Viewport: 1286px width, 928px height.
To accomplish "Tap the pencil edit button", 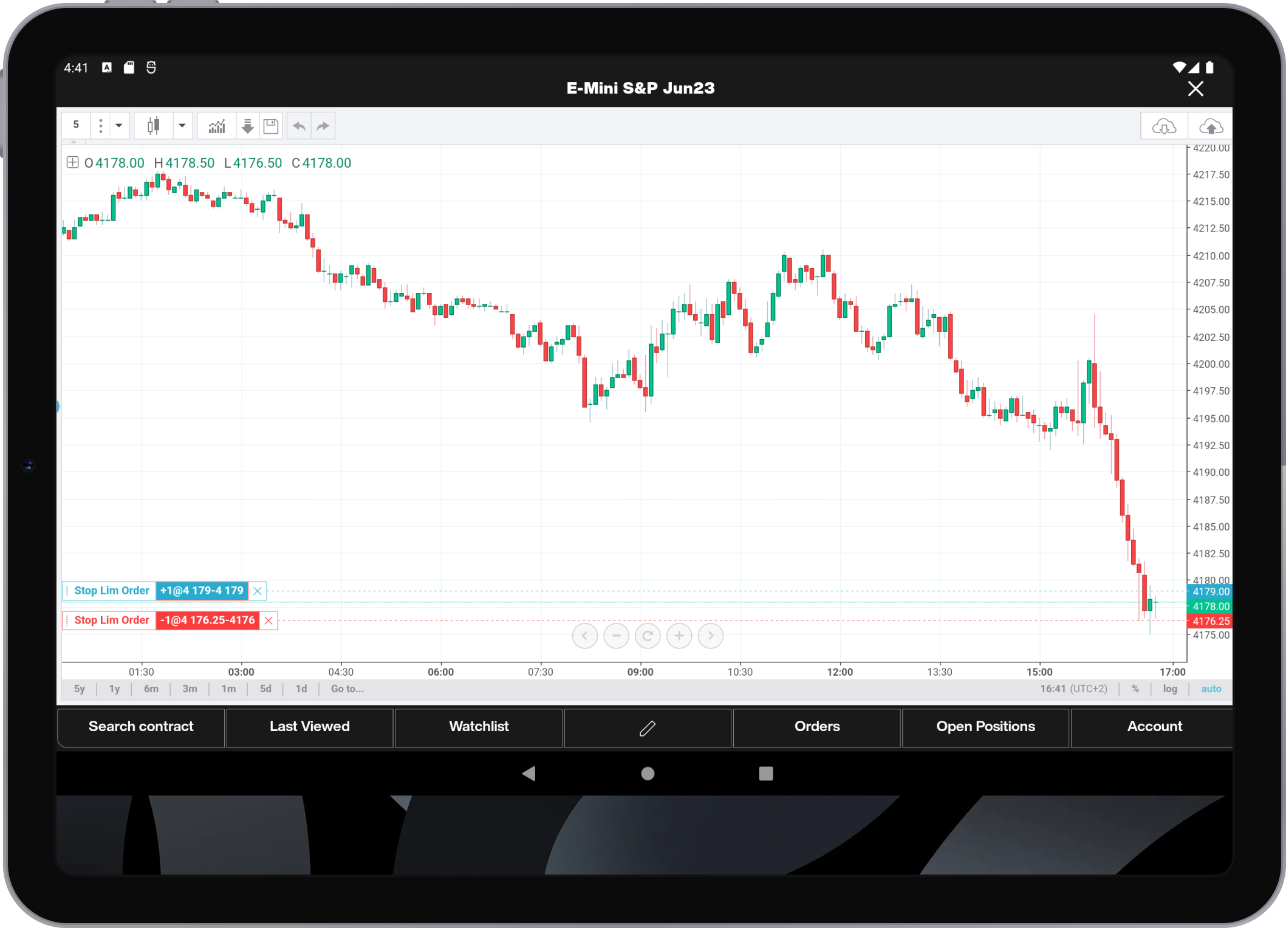I will (x=648, y=727).
